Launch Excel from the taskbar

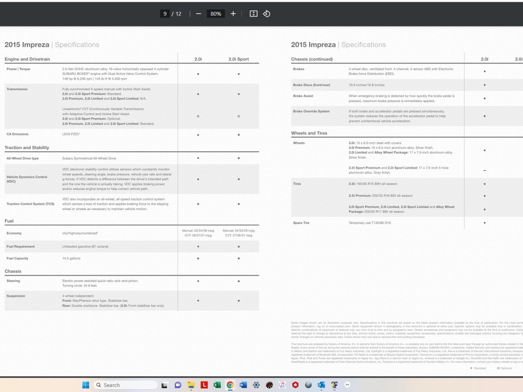tap(217, 385)
